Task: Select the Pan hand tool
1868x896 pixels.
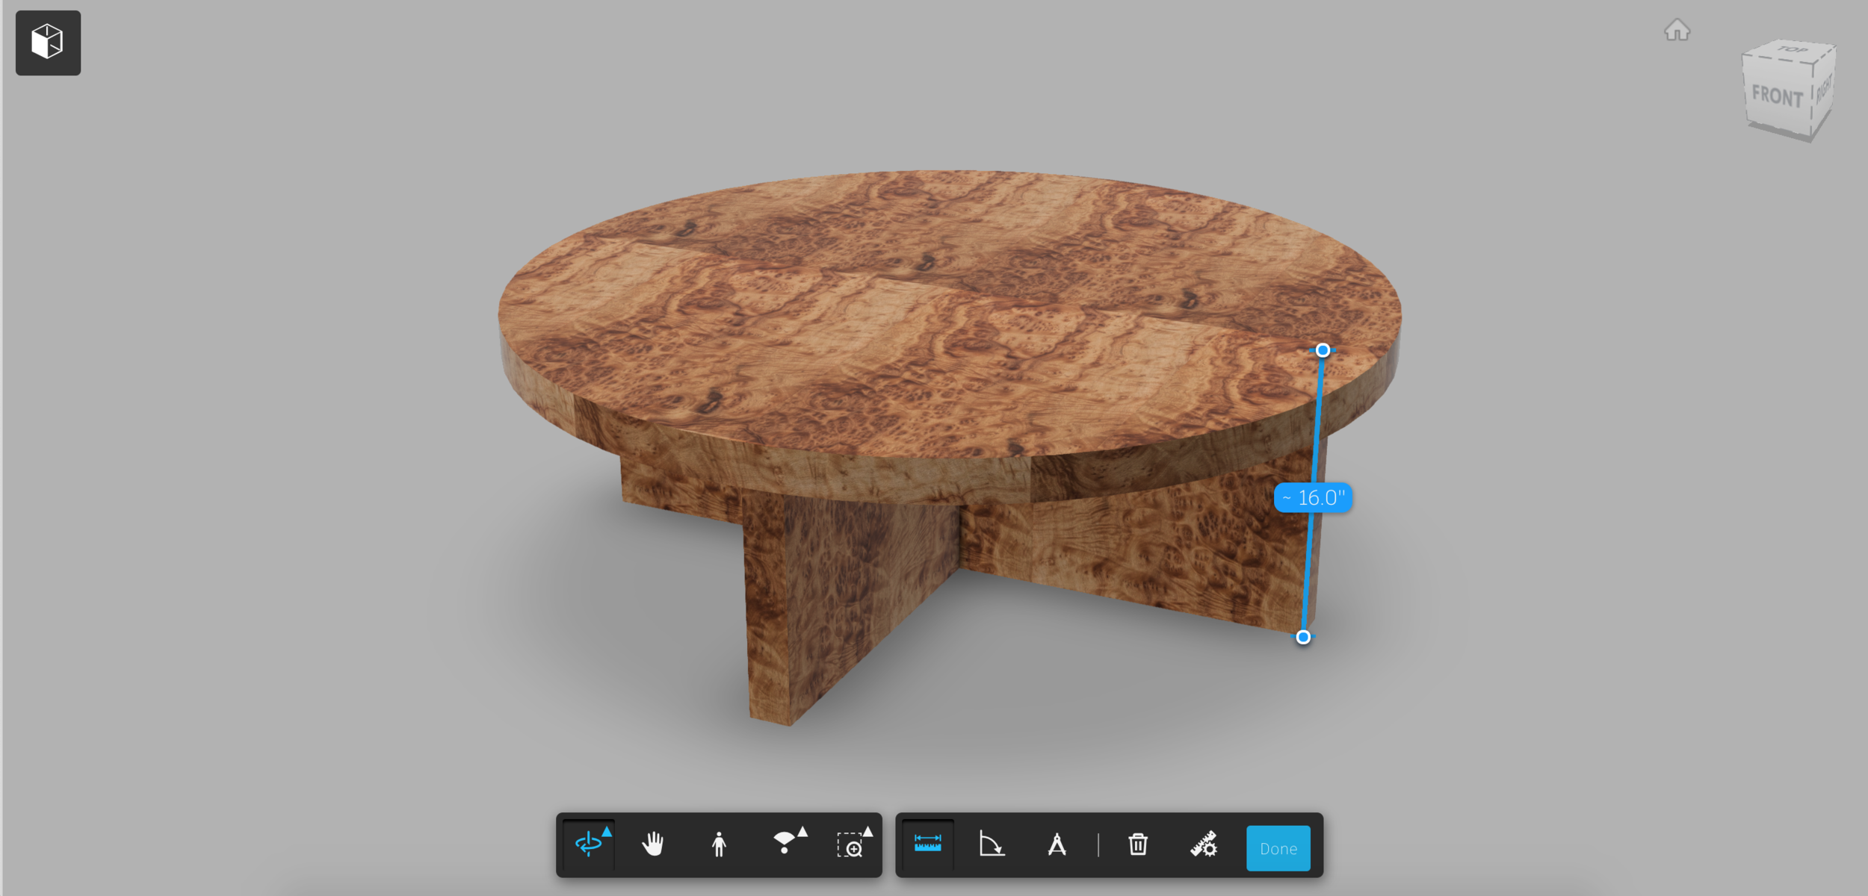Action: 652,844
